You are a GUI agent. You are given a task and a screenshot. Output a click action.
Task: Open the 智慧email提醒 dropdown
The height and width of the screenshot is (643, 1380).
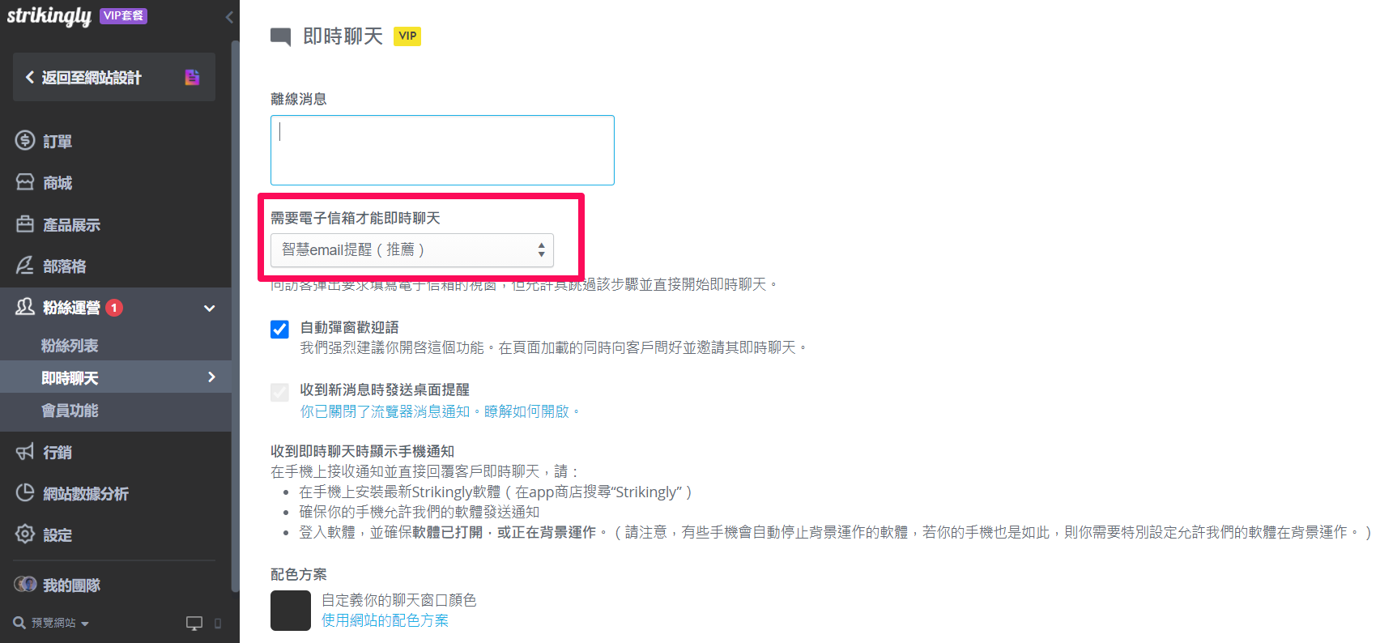click(x=412, y=249)
